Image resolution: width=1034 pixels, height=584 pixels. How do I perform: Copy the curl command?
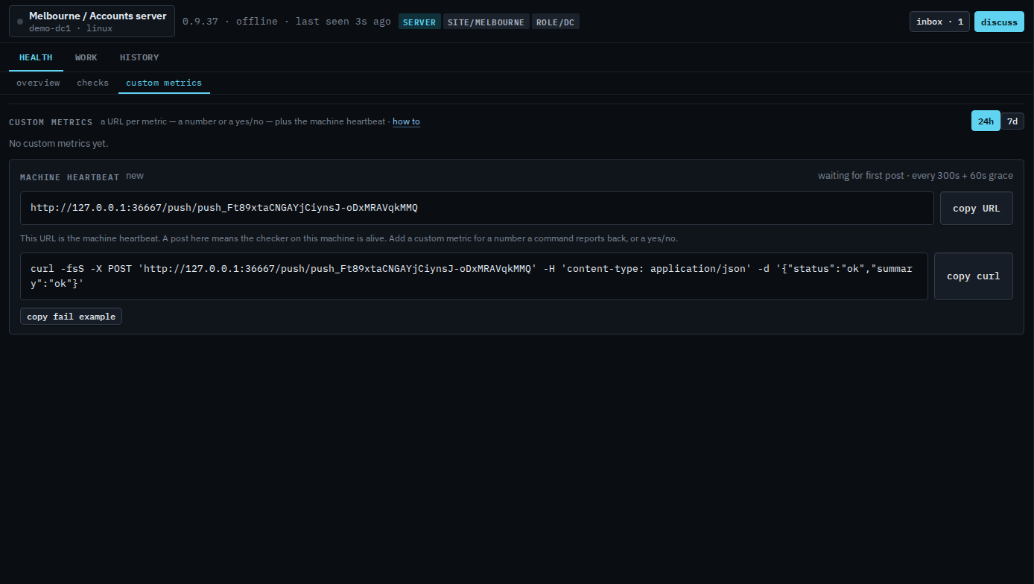point(973,276)
